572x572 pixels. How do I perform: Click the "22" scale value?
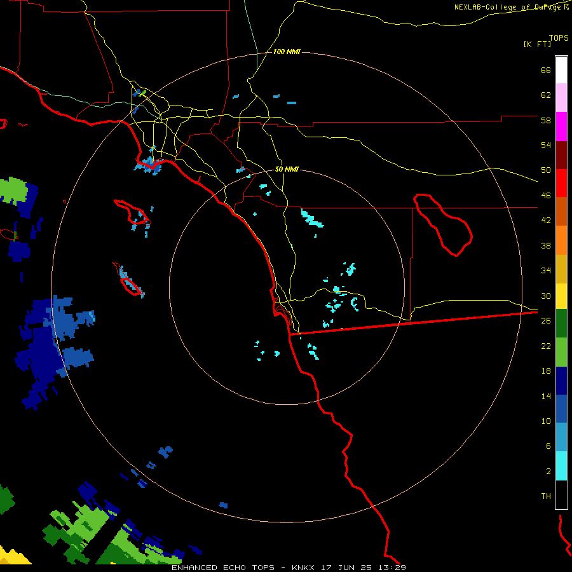(546, 346)
